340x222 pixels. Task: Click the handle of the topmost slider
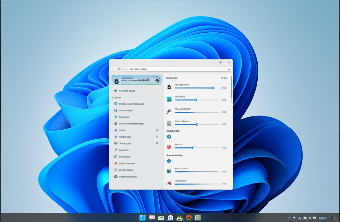(x=214, y=88)
